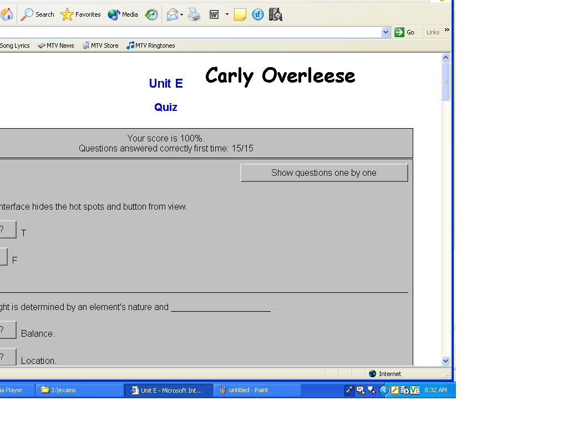This screenshot has height=426, width=568.
Task: Choose the Balance answer button
Action: (x=7, y=329)
